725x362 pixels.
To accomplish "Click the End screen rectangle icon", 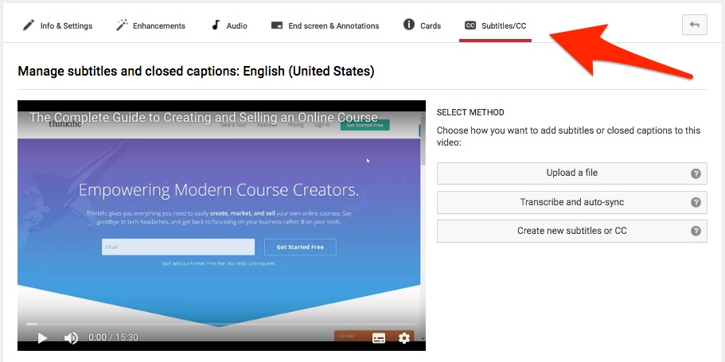I will click(276, 26).
